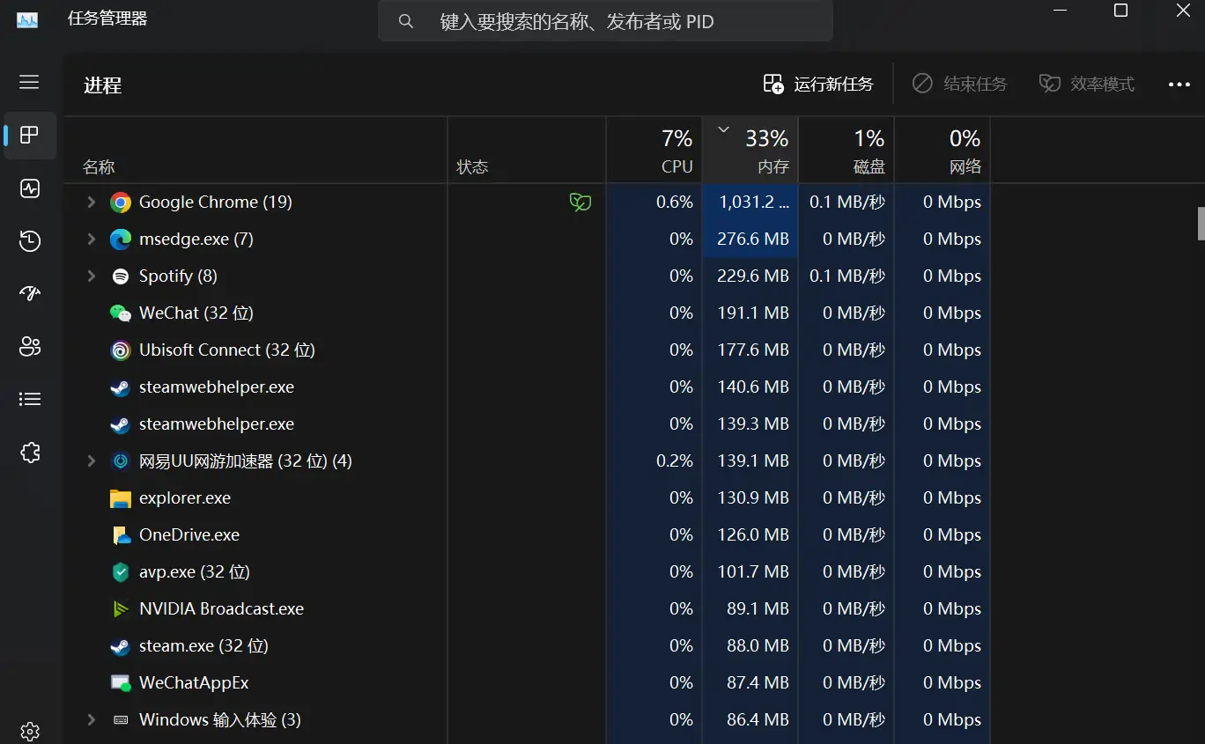
Task: Click the vertical scrollbar thumb
Action: click(1200, 223)
